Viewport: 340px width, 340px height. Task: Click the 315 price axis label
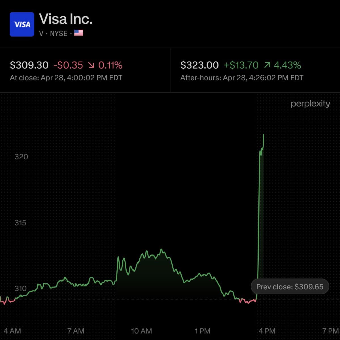coord(20,223)
